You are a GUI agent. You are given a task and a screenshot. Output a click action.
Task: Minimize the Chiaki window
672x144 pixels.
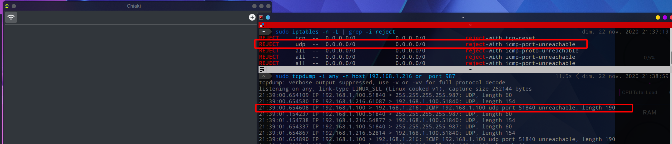[x=254, y=6]
